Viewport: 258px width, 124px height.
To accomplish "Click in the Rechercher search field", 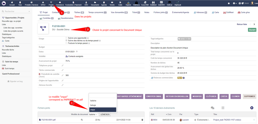I will [15, 12].
